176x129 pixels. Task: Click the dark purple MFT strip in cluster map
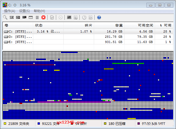[30, 65]
